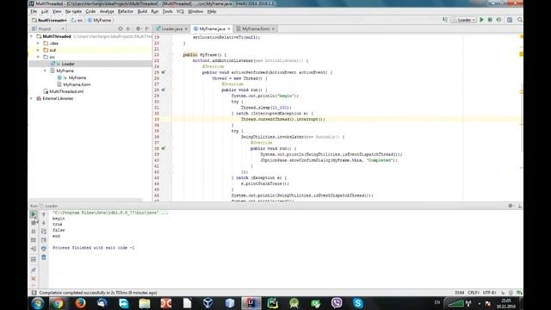Click the up-arrow icon in Run console

(44, 214)
